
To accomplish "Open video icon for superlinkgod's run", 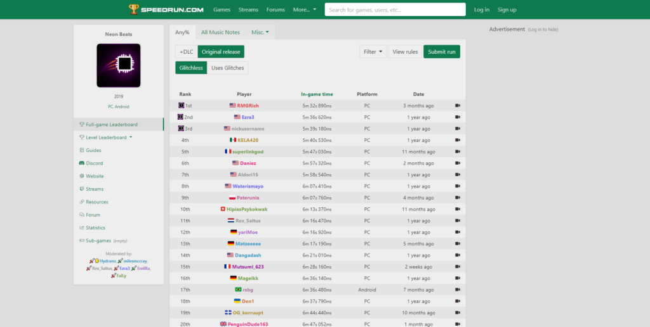I will point(458,151).
